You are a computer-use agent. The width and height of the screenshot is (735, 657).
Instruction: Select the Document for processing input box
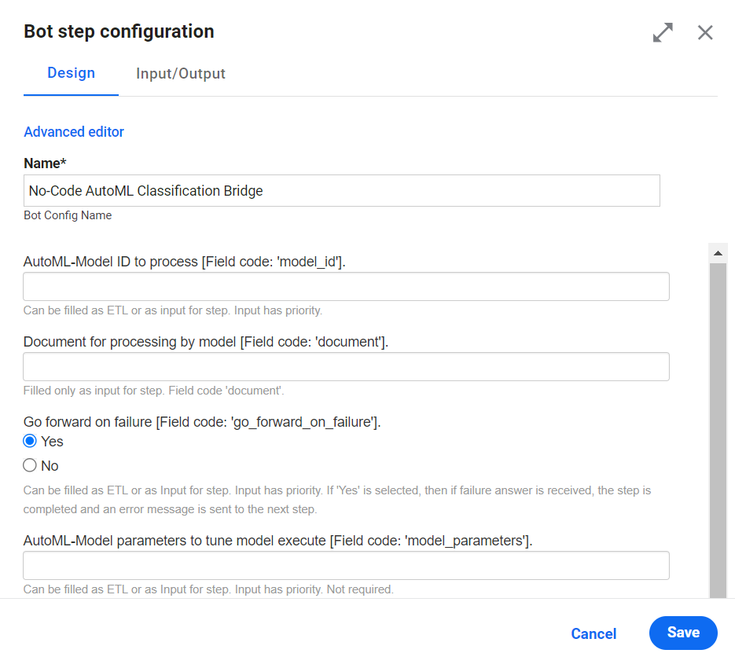point(346,366)
